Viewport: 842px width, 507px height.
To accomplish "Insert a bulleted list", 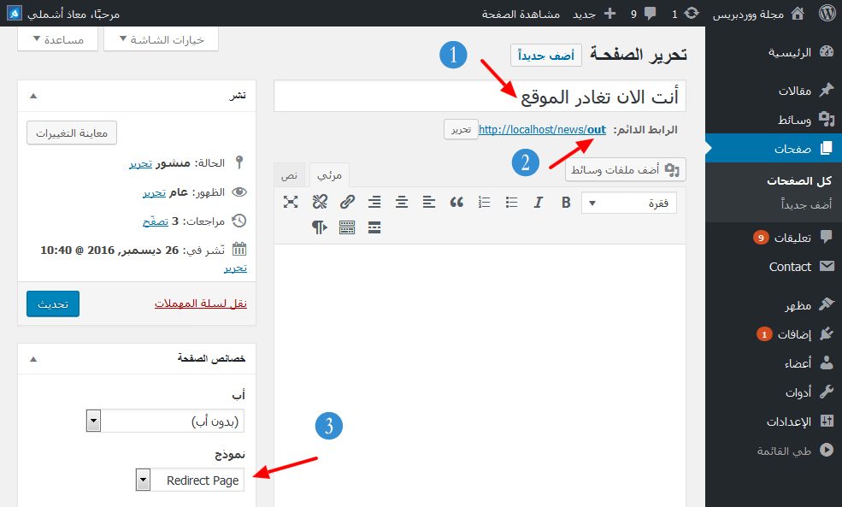I will [x=511, y=203].
